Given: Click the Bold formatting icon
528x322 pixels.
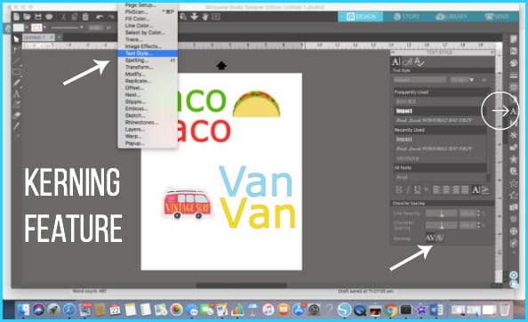Looking at the screenshot, I should point(399,190).
